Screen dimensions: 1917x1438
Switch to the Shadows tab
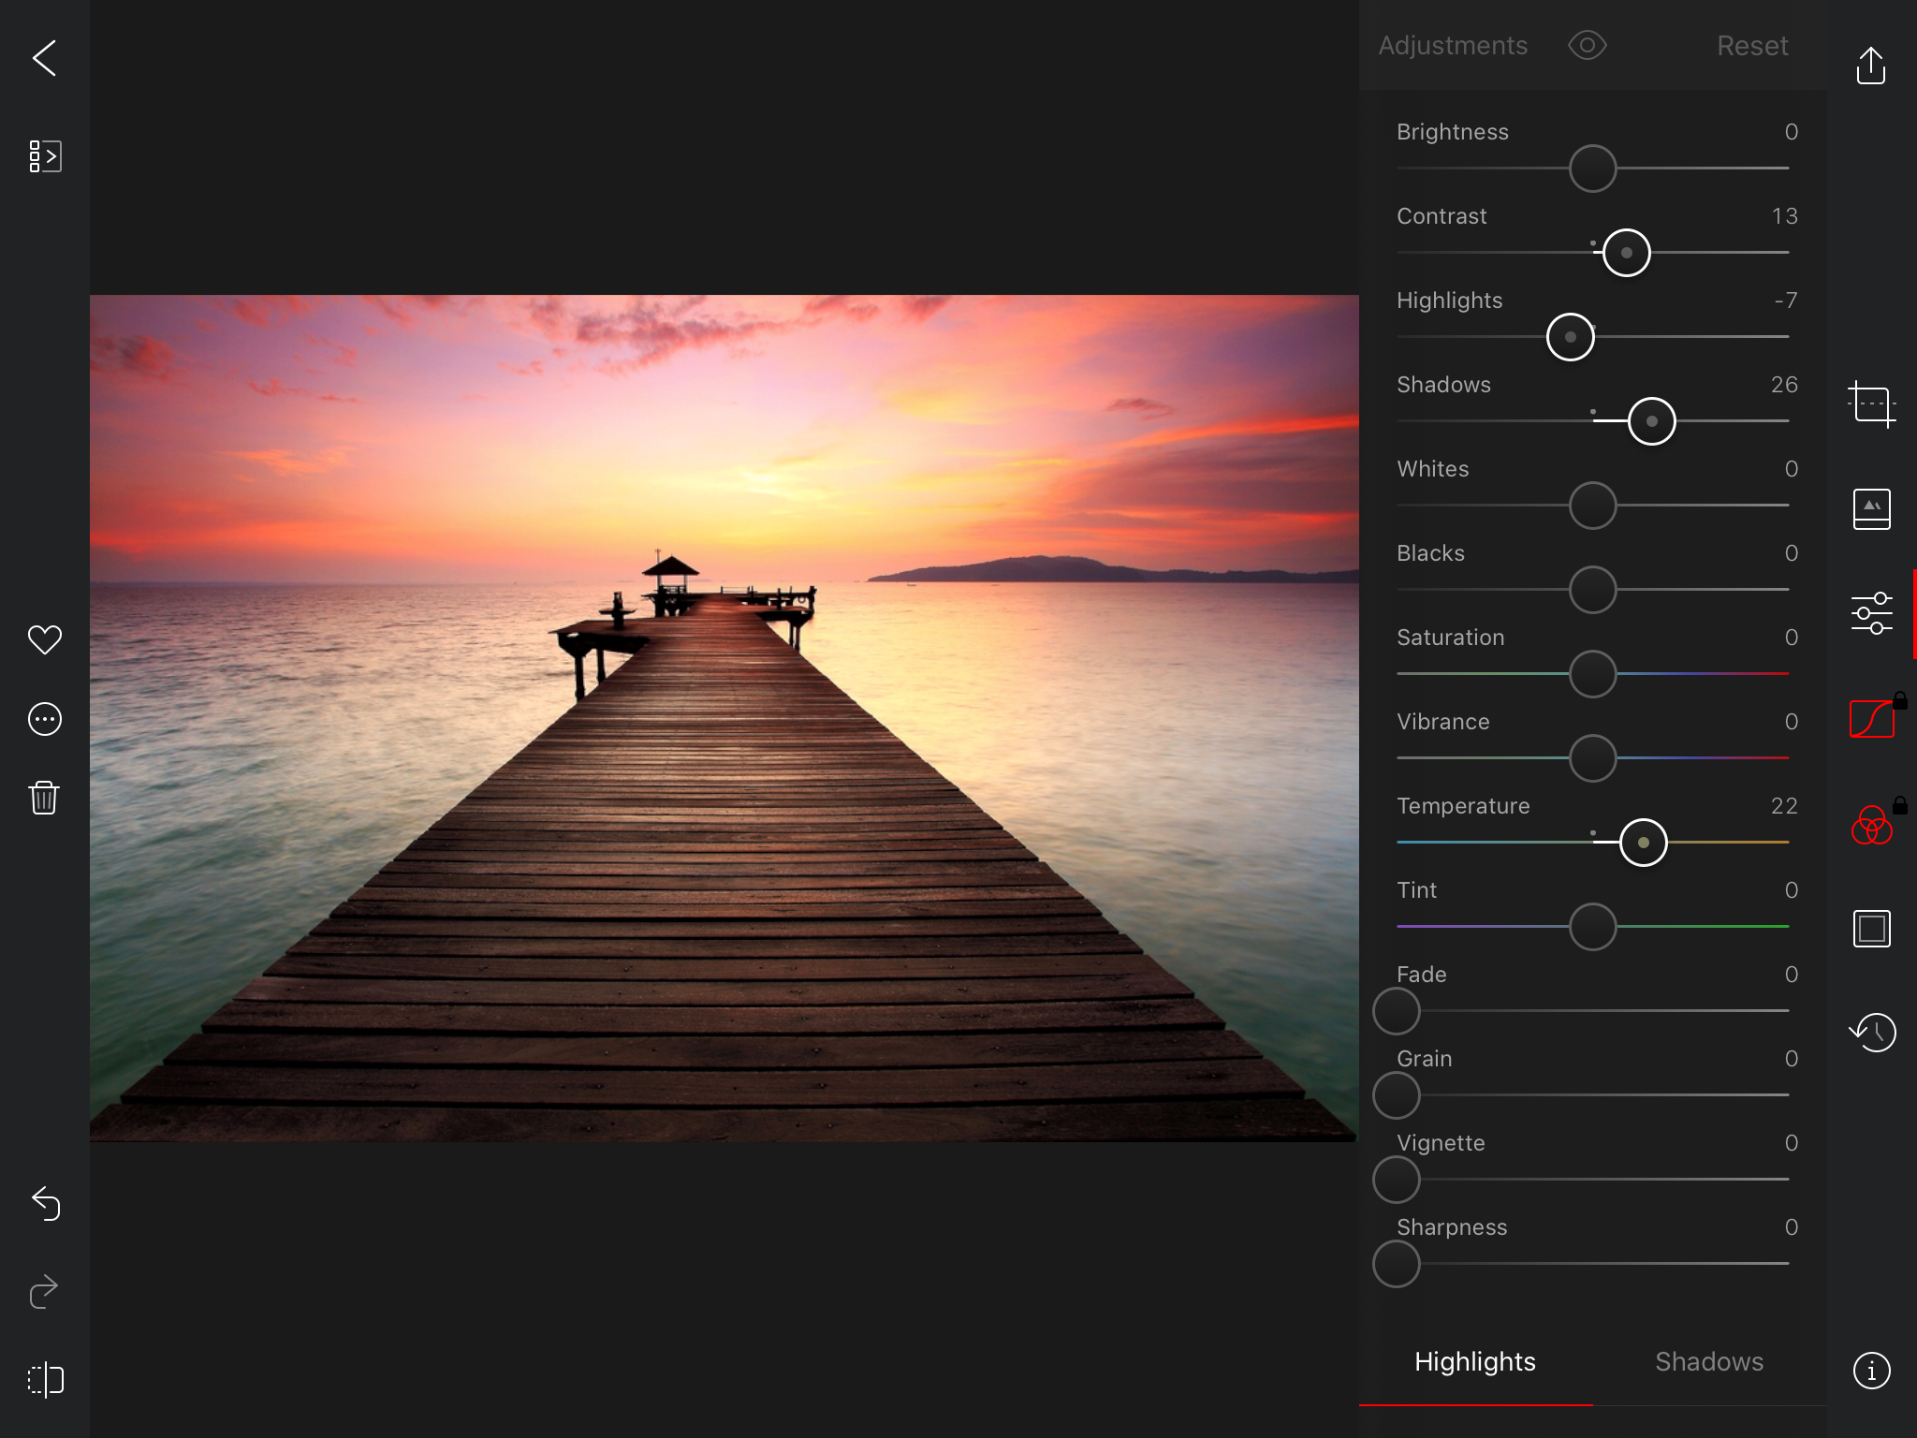point(1708,1361)
